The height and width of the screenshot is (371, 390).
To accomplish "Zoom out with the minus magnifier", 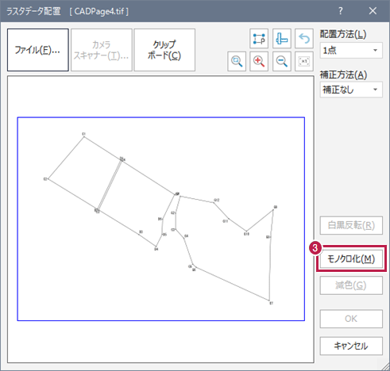I will click(x=282, y=61).
